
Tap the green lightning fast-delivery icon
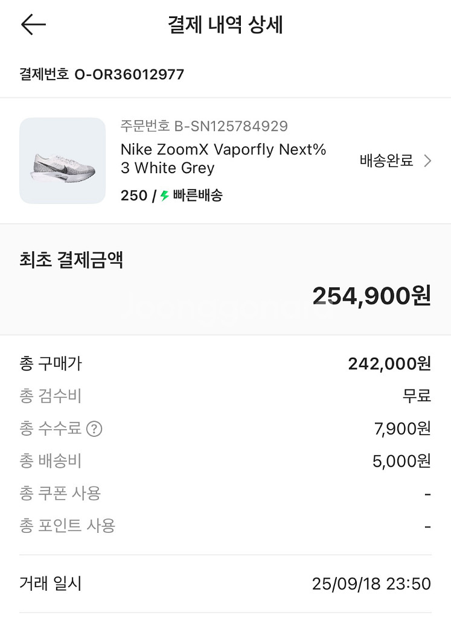pos(164,196)
